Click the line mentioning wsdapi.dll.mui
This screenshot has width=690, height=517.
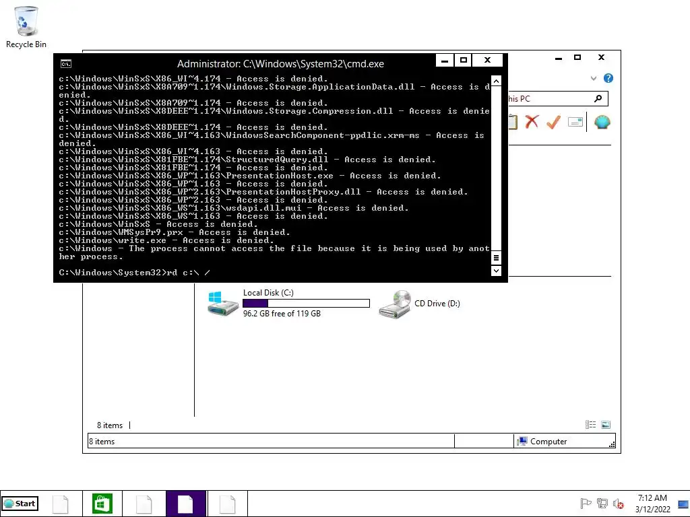click(234, 208)
